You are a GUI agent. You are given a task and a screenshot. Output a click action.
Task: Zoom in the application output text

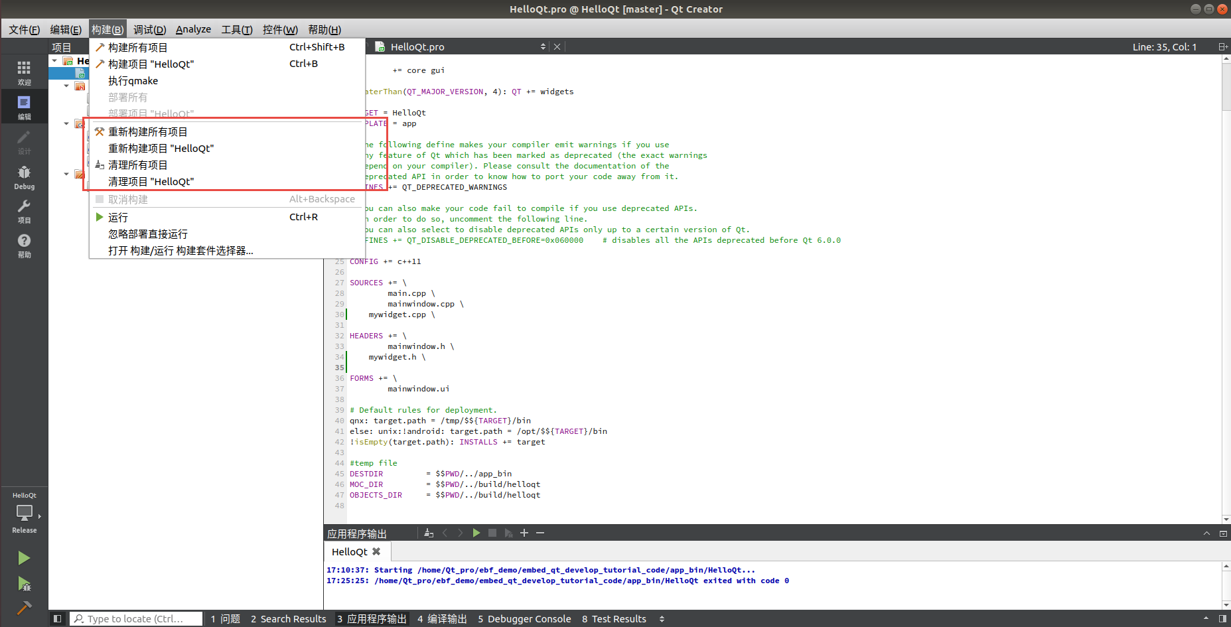point(524,533)
